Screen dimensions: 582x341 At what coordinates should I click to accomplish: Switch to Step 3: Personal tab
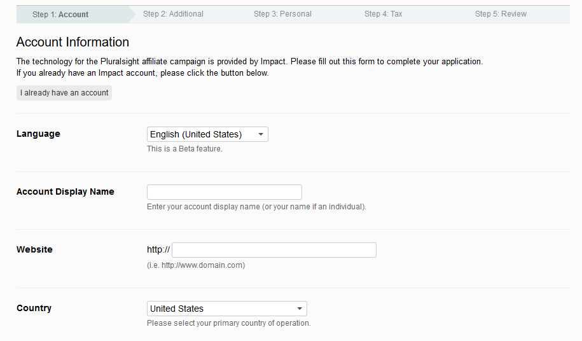click(x=282, y=14)
